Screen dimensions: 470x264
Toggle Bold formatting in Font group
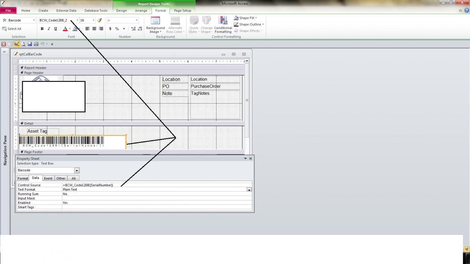tap(42, 29)
